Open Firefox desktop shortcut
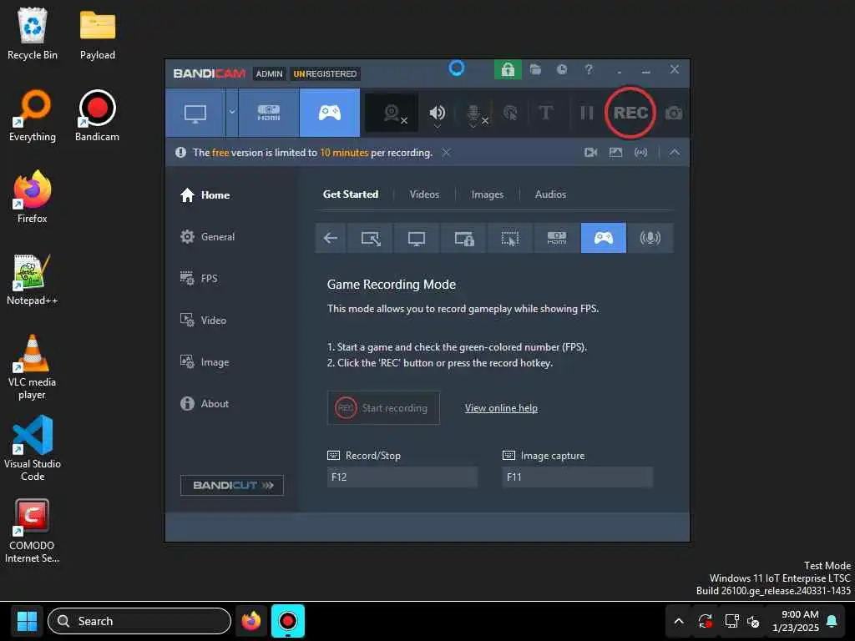855x641 pixels. 33,197
